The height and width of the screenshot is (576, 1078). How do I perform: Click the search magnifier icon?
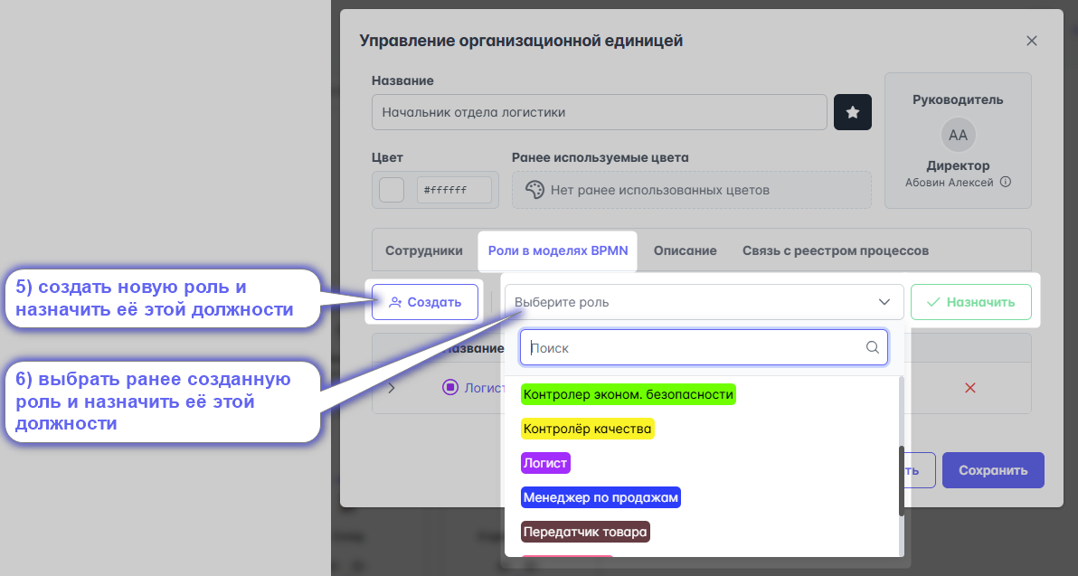(872, 347)
